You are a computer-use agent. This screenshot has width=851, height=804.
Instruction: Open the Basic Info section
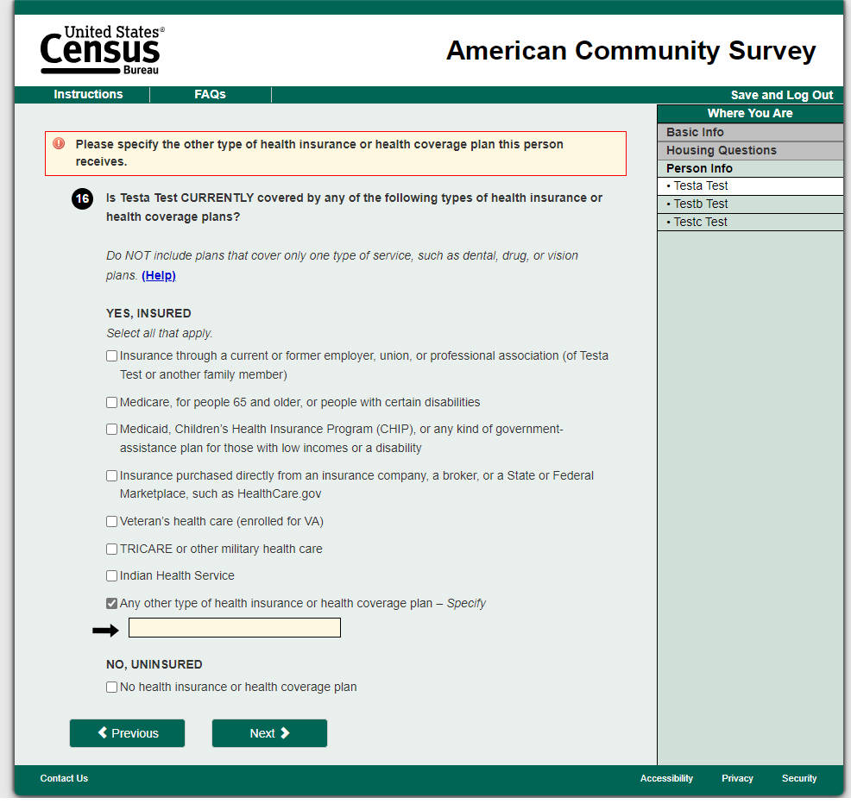[x=750, y=132]
